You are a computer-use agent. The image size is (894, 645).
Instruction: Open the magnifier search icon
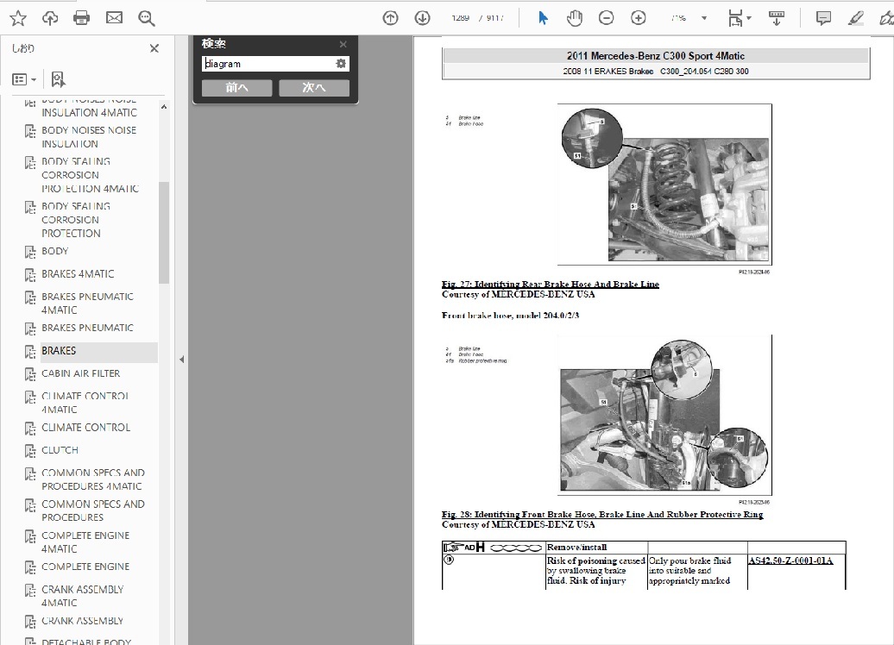(x=147, y=19)
